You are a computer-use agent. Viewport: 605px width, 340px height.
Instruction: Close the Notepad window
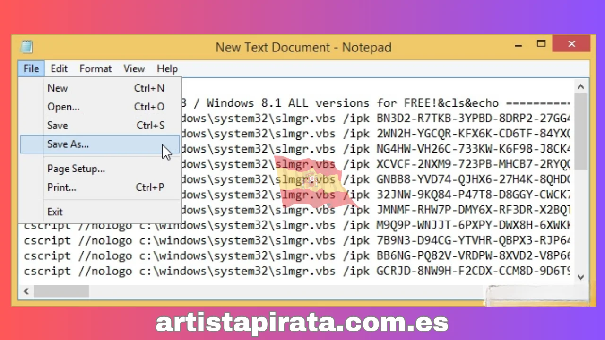coord(571,44)
